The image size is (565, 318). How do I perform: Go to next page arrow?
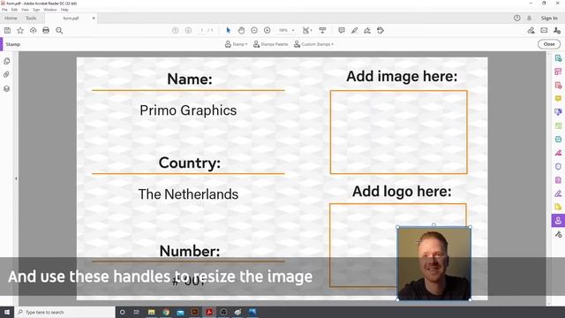188,31
